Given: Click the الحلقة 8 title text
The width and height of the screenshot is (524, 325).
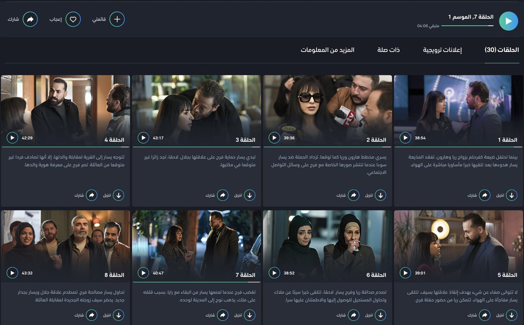Looking at the screenshot, I should (x=114, y=275).
